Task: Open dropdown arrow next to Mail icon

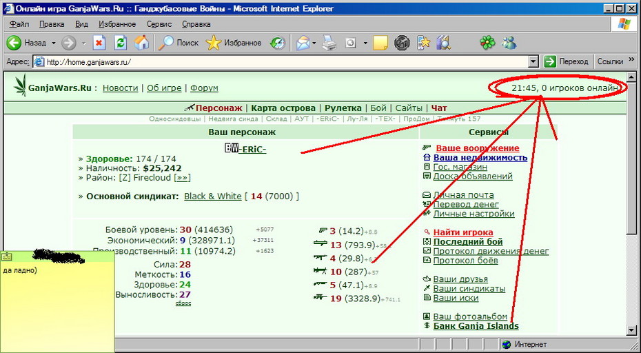Action: tap(314, 43)
